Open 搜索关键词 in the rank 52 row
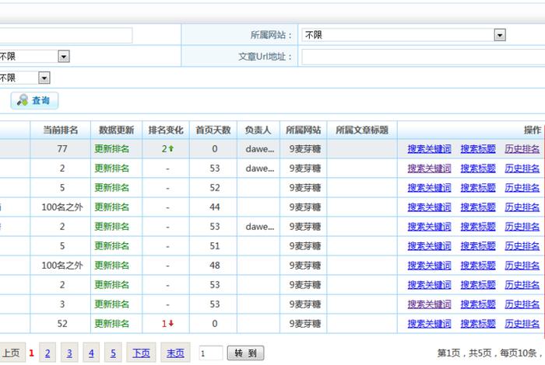Image resolution: width=545 pixels, height=365 pixels. coord(429,324)
